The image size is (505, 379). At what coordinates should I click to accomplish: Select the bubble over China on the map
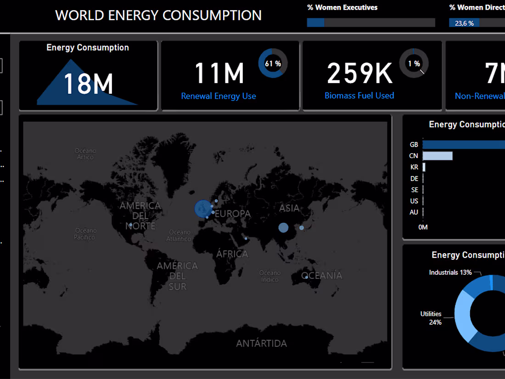(283, 227)
